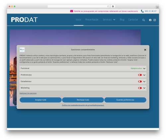Open the Blog menu item
This screenshot has width=166, height=140.
tap(122, 20)
